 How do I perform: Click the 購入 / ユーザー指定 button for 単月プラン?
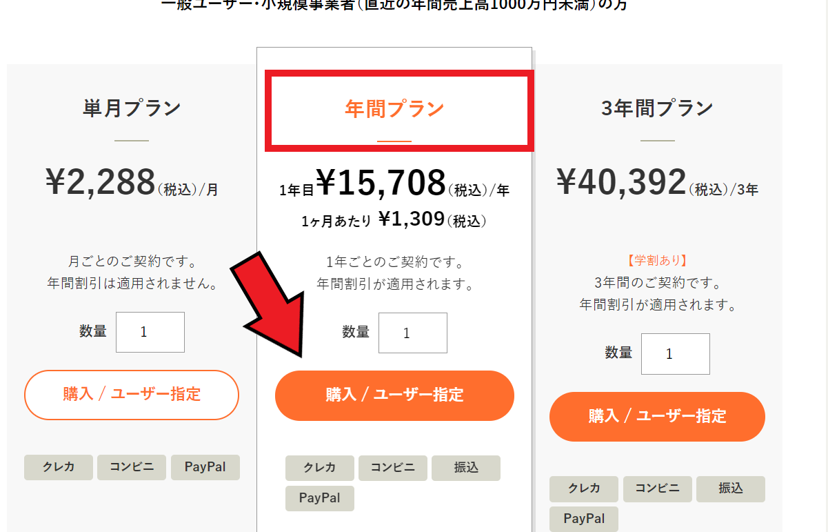[131, 395]
